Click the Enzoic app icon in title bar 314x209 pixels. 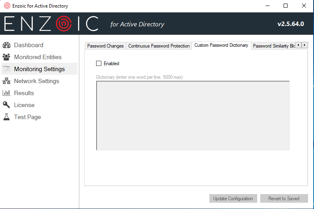7,6
